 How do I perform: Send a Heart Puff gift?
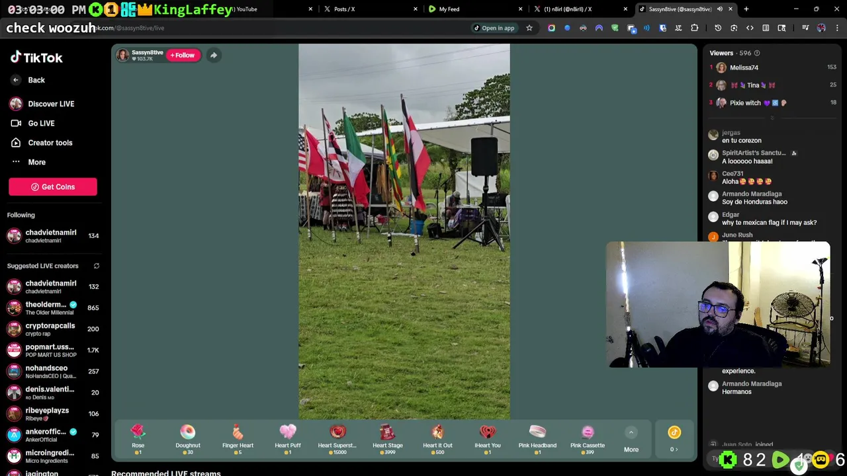click(x=288, y=440)
